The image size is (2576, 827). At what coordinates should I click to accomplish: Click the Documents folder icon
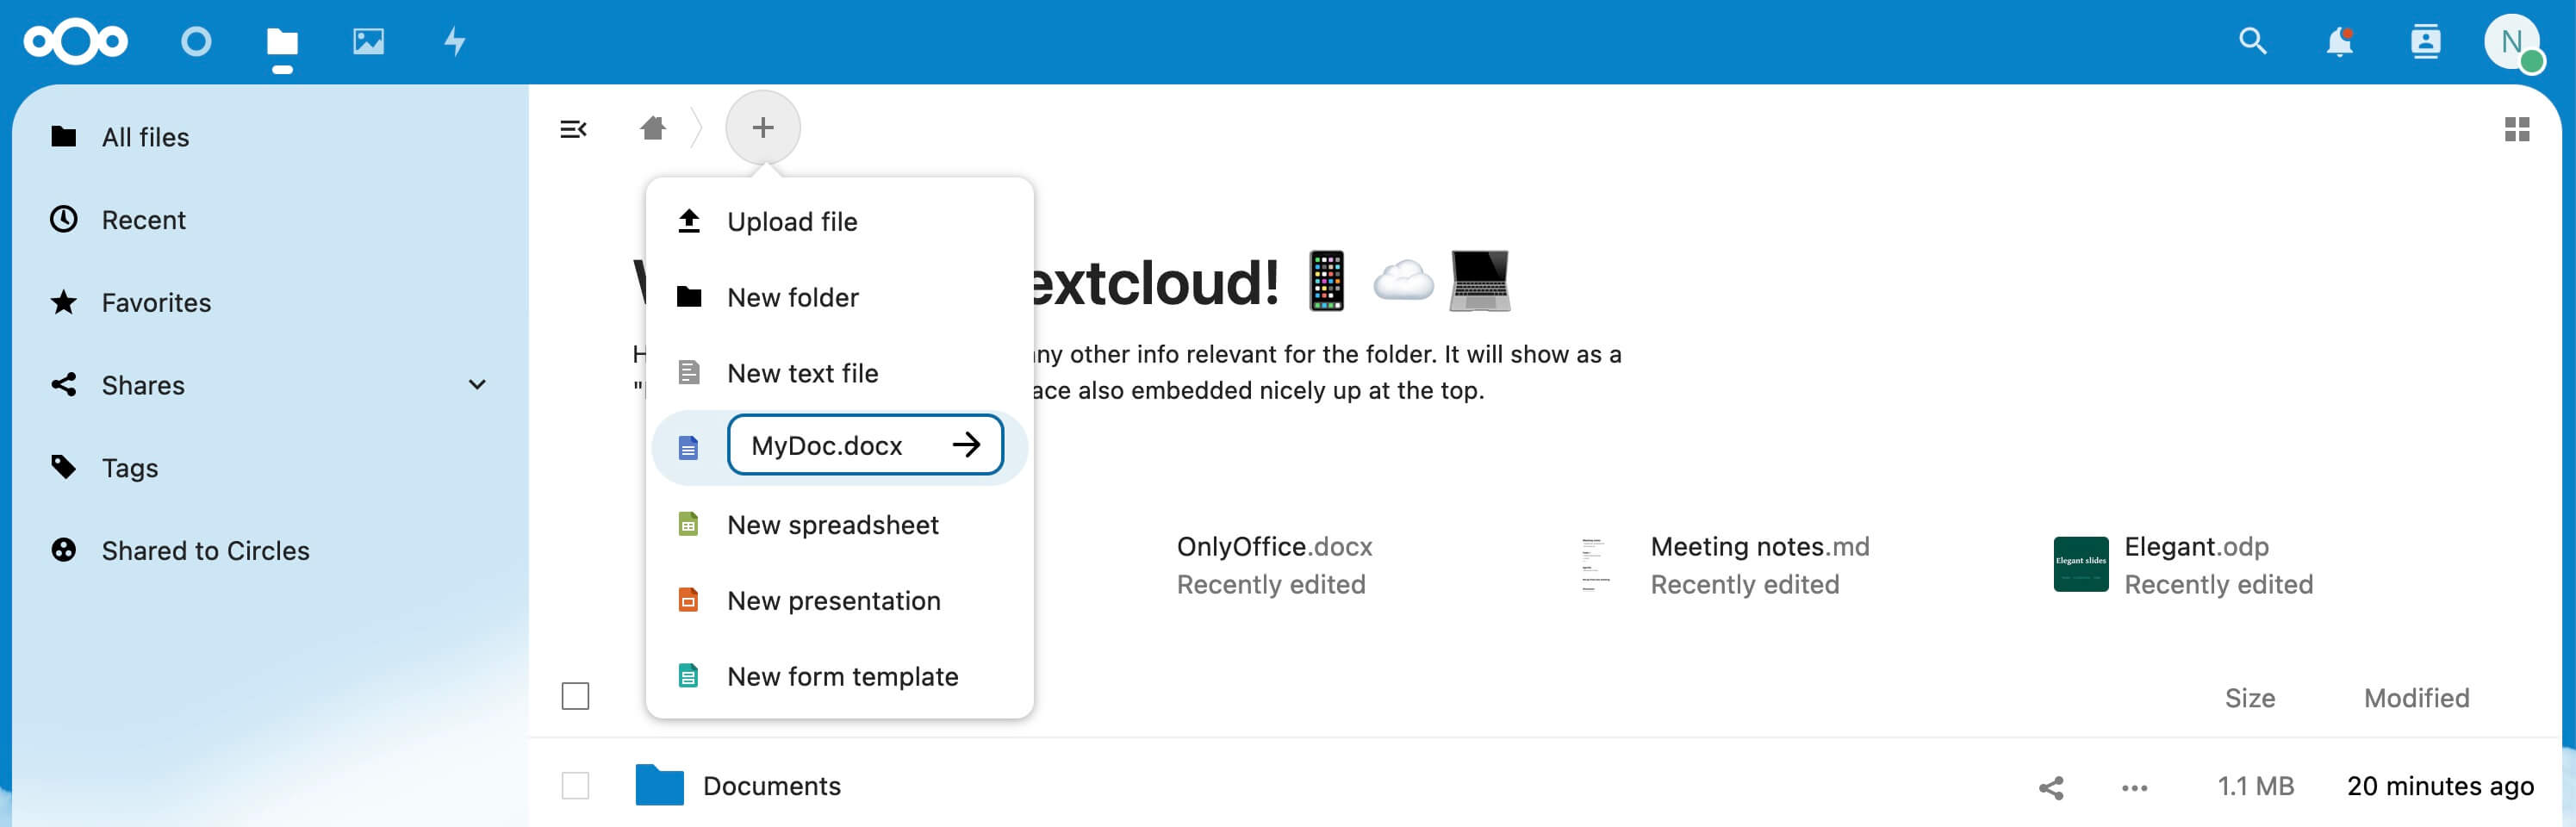pos(660,785)
